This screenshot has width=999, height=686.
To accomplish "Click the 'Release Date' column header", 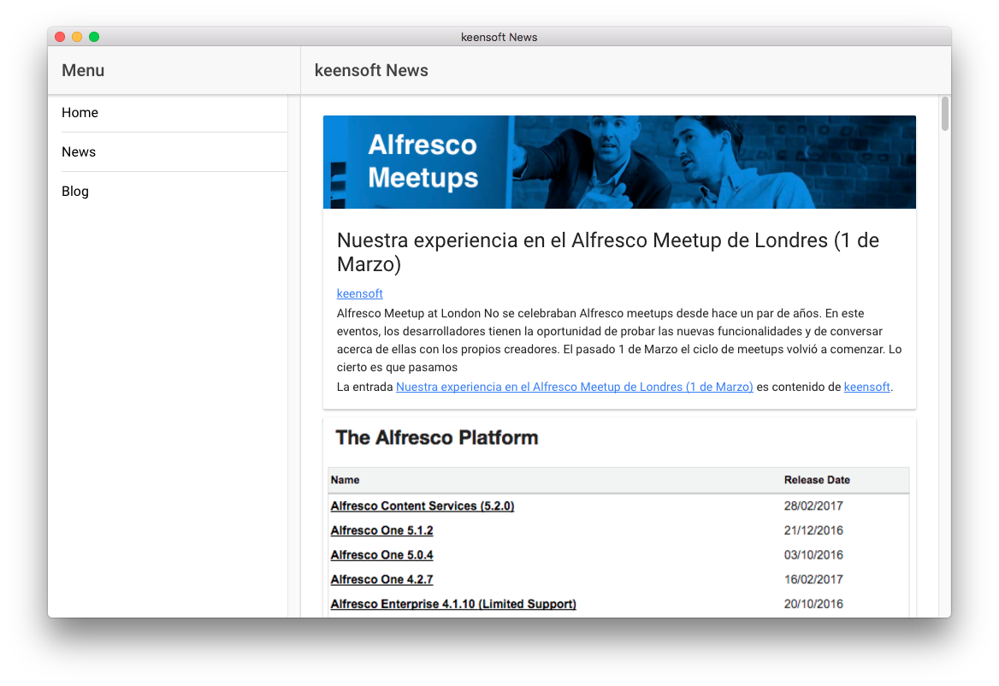I will click(817, 480).
